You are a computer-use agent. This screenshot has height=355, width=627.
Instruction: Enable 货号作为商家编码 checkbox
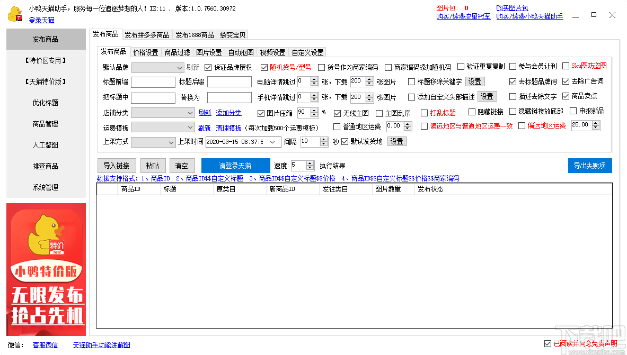coord(321,68)
